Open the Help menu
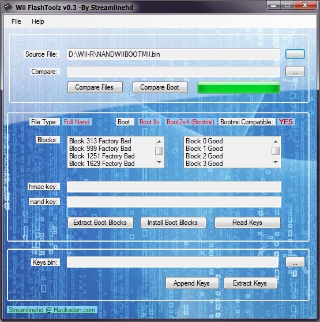 [x=37, y=21]
